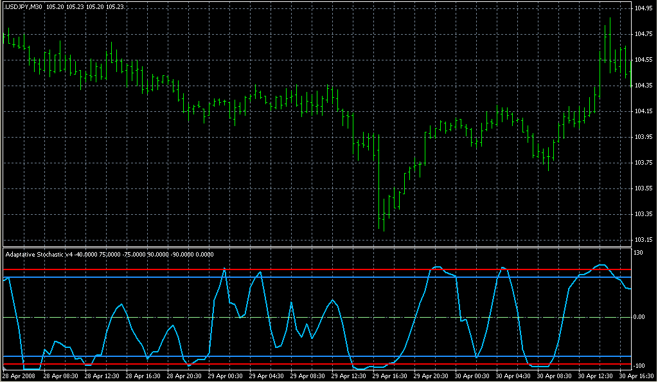Select the 103.15 price scale label

[644, 240]
